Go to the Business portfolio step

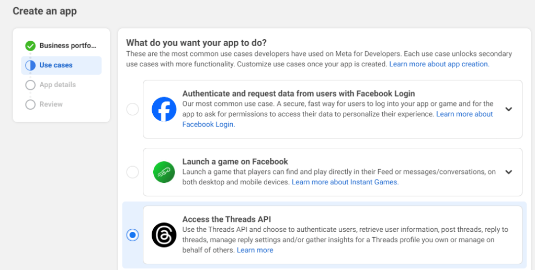point(68,46)
